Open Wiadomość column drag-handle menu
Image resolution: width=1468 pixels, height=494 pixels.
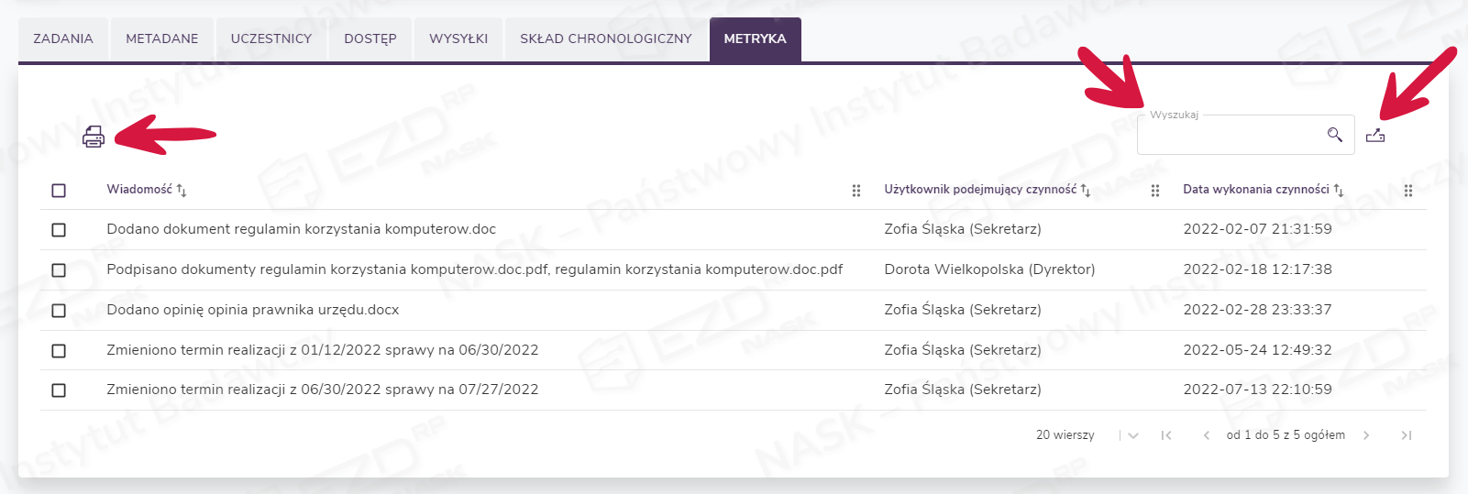pos(856,191)
